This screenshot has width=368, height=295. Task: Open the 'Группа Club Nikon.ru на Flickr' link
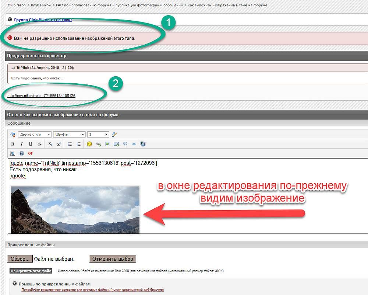click(x=43, y=20)
